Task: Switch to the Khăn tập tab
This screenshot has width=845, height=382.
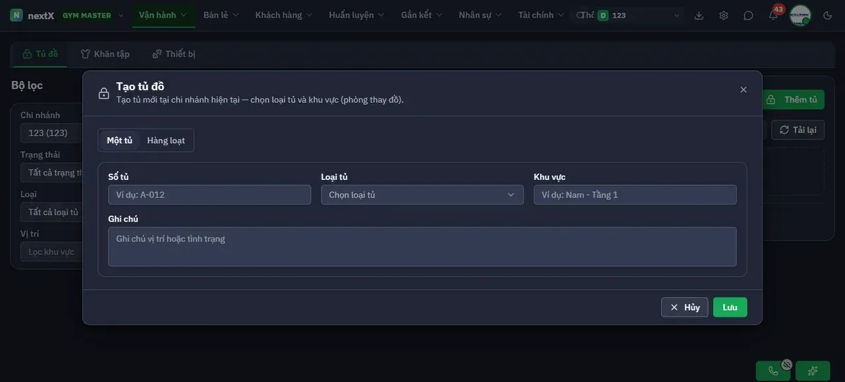Action: (105, 54)
